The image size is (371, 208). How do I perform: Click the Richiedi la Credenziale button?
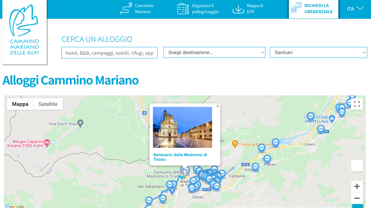point(313,9)
